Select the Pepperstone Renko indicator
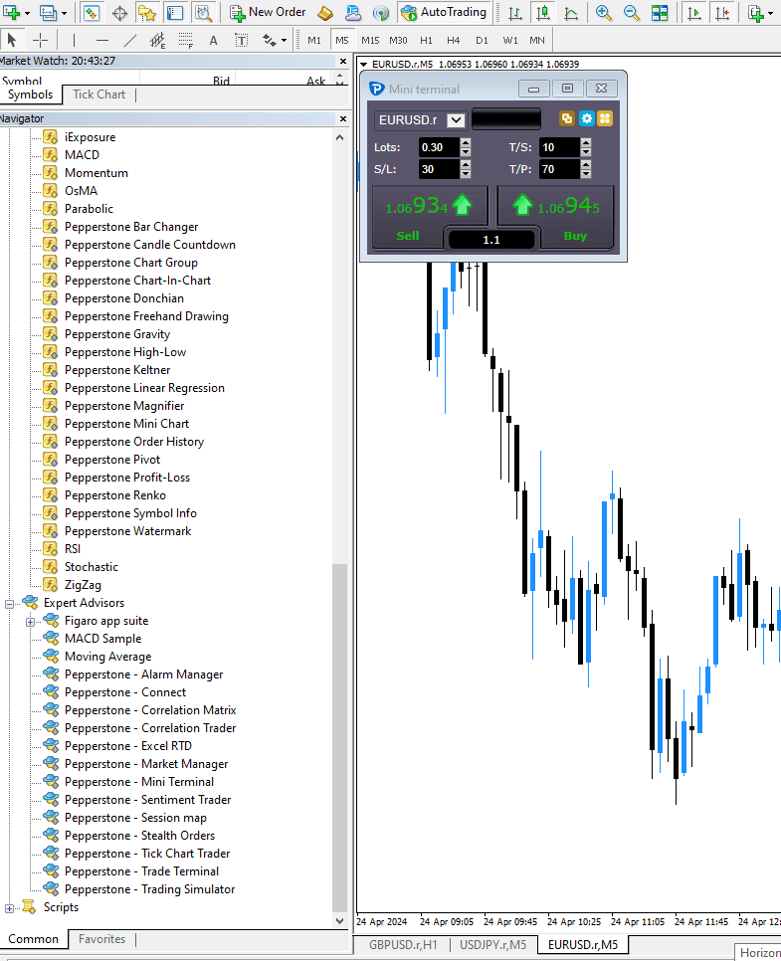 coord(115,495)
